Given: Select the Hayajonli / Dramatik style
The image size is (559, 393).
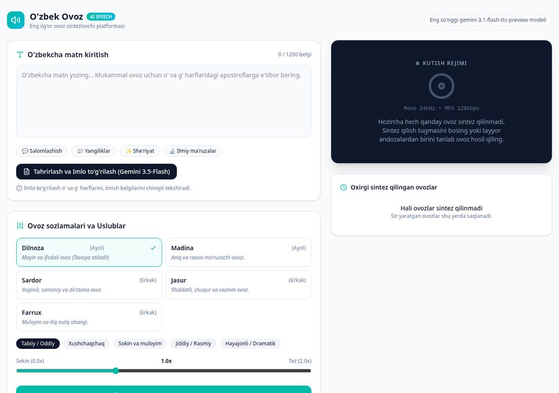Looking at the screenshot, I should 250,343.
